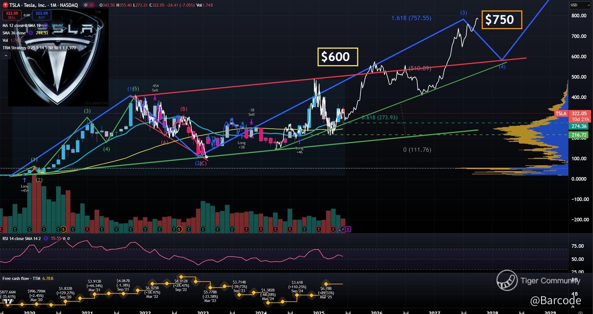Select the MA 12 close indicator legend
This screenshot has height=314, width=593.
point(21,26)
